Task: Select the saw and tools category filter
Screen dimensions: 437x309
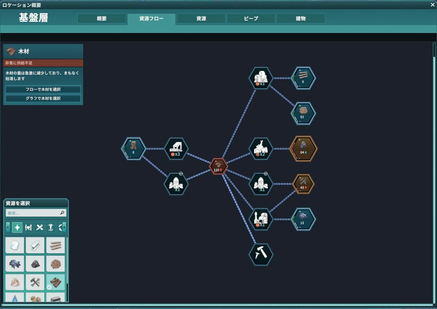Action: tap(40, 227)
